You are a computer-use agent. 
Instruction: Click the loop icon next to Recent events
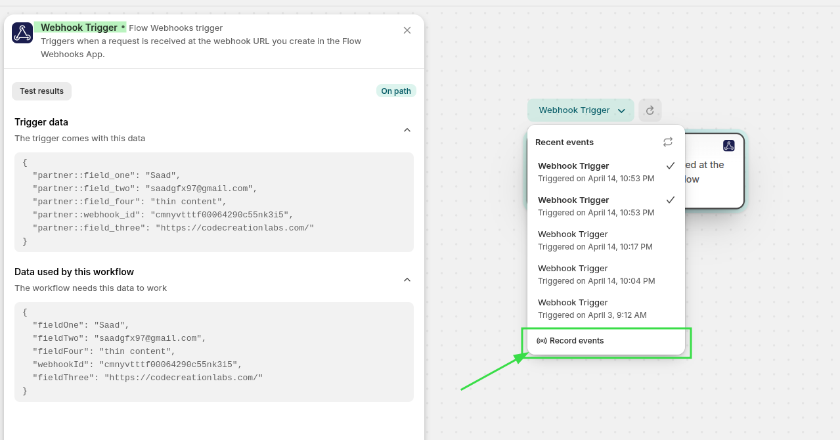coord(668,142)
